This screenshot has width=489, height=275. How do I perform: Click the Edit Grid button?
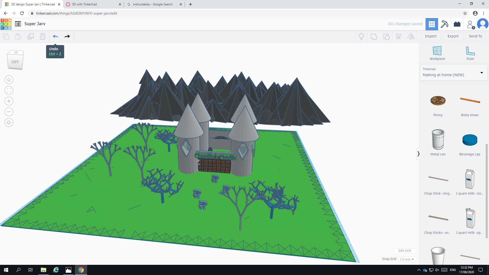tap(404, 251)
